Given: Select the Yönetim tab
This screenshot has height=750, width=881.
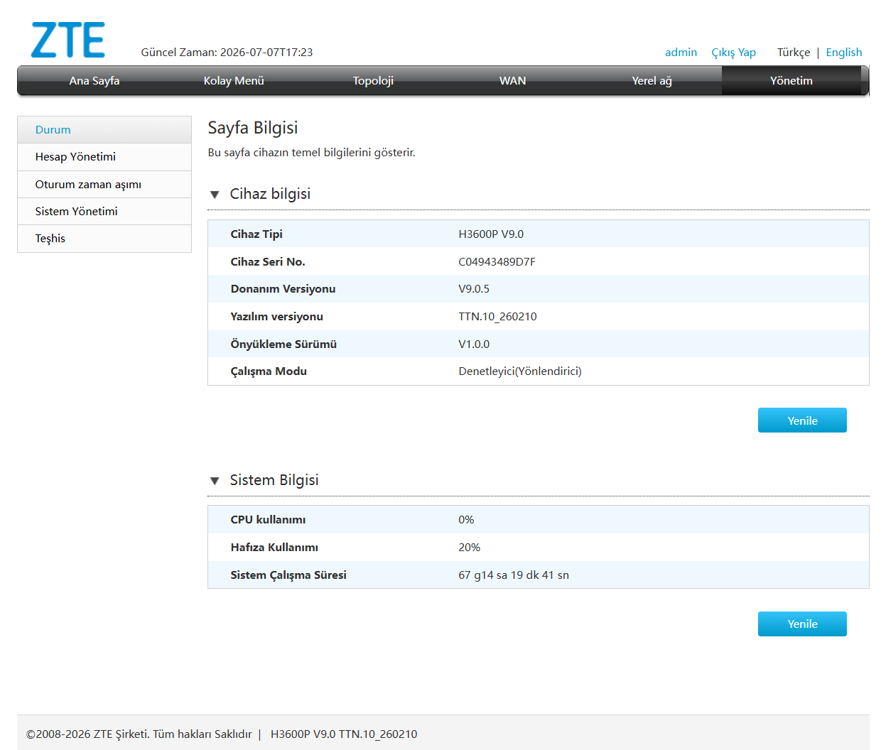Looking at the screenshot, I should coord(791,81).
